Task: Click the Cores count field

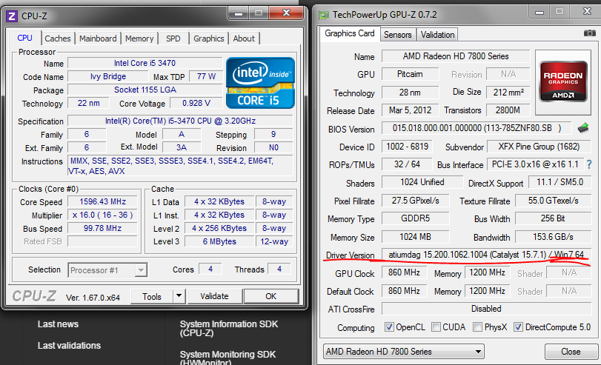Action: click(210, 269)
